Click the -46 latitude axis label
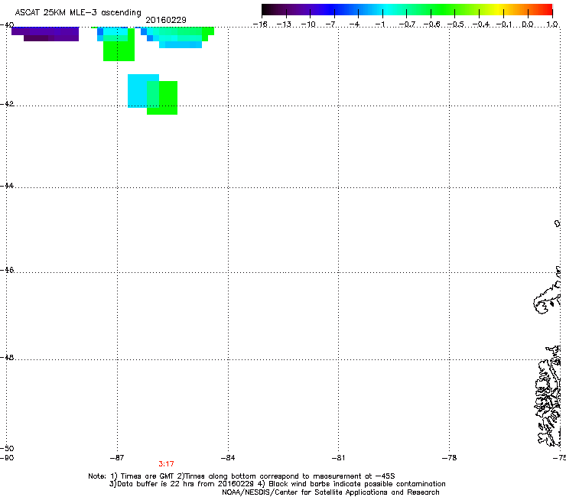The image size is (566, 497). click(x=7, y=270)
